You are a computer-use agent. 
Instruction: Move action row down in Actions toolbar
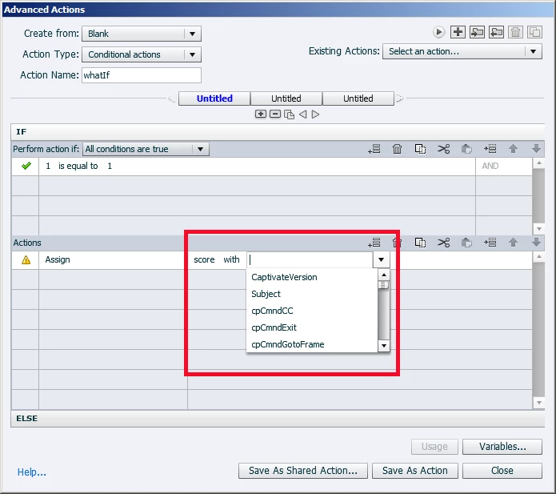(536, 243)
